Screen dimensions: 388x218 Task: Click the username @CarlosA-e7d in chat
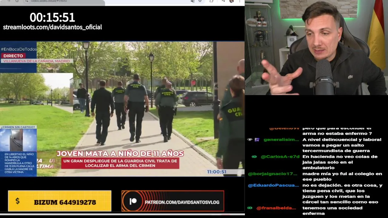click(x=280, y=157)
